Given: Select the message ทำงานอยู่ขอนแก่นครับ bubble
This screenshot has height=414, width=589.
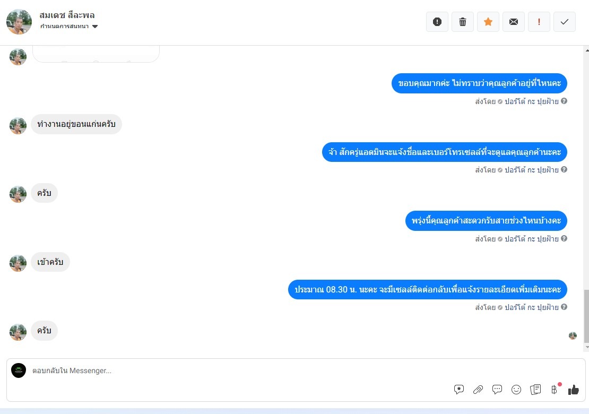Looking at the screenshot, I should pos(76,124).
